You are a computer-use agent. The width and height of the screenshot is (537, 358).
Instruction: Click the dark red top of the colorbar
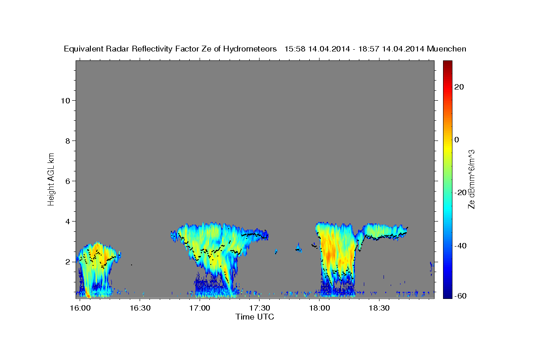(x=447, y=65)
